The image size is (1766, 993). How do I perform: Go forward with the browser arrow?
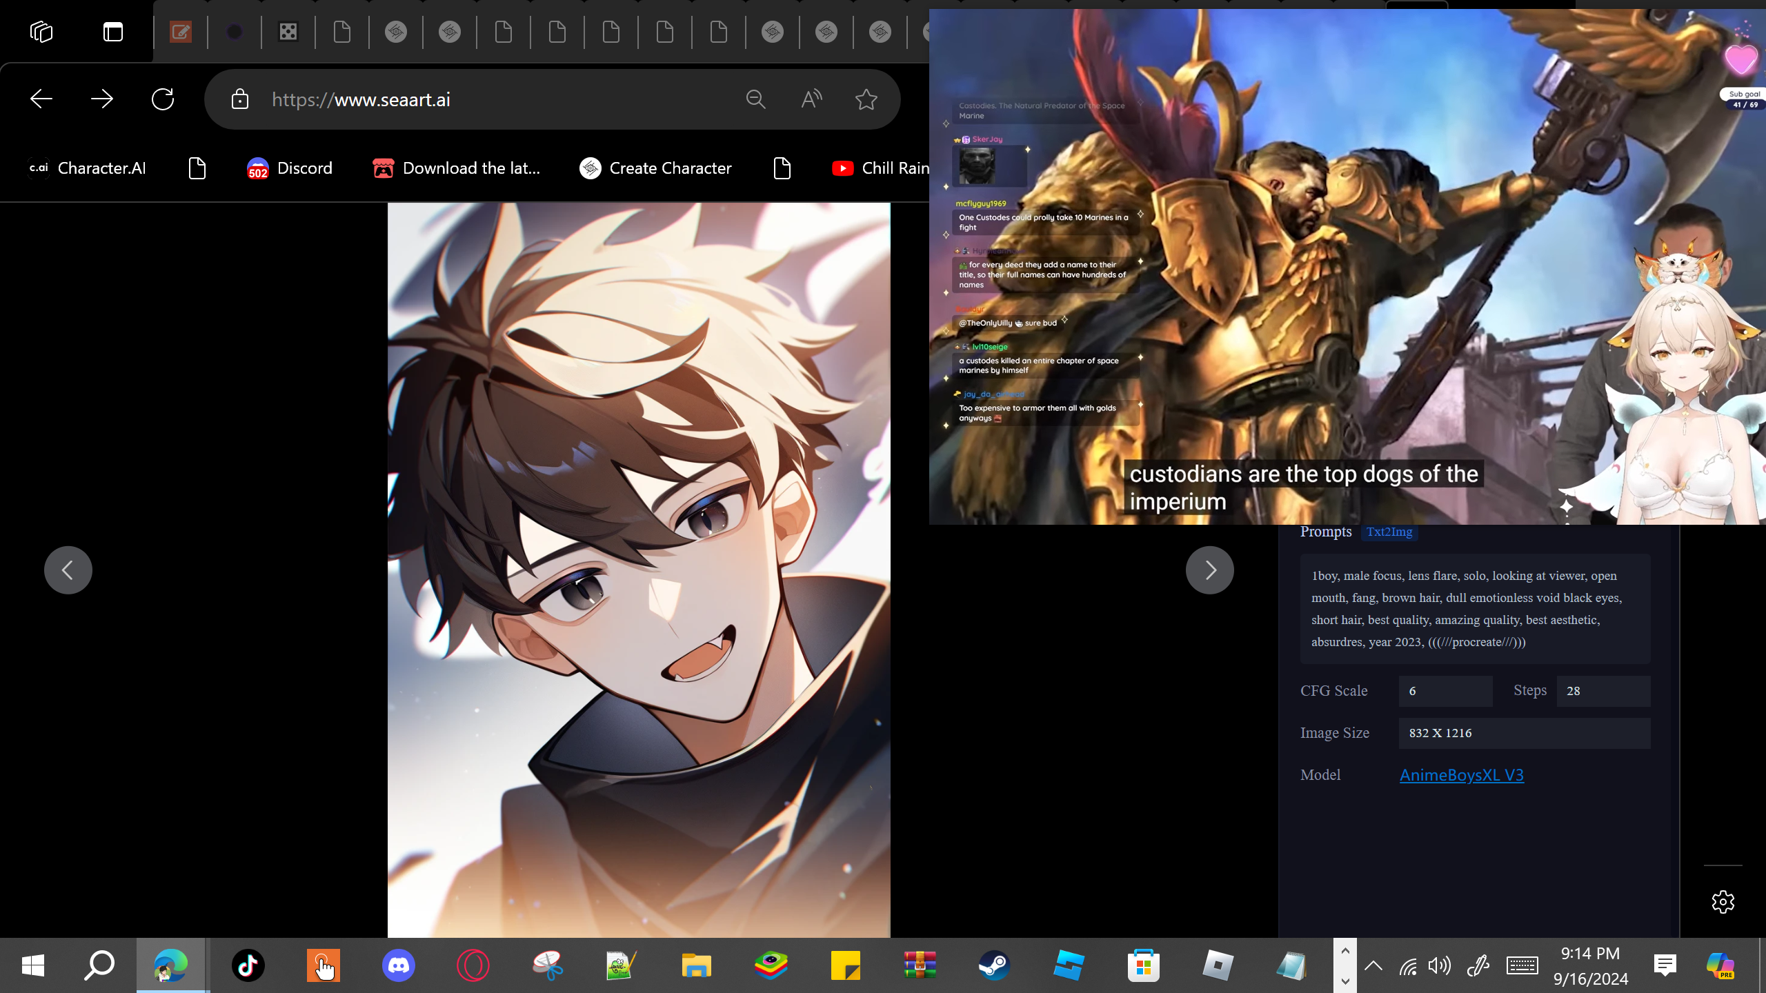[102, 99]
